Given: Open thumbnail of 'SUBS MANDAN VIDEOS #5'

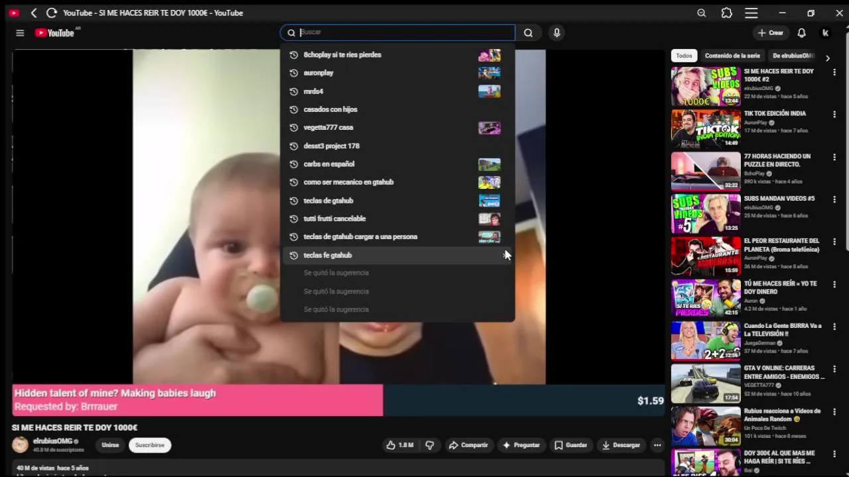Looking at the screenshot, I should coord(706,213).
